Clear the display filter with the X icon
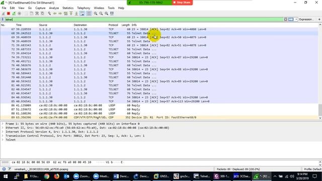 pyautogui.click(x=286, y=20)
